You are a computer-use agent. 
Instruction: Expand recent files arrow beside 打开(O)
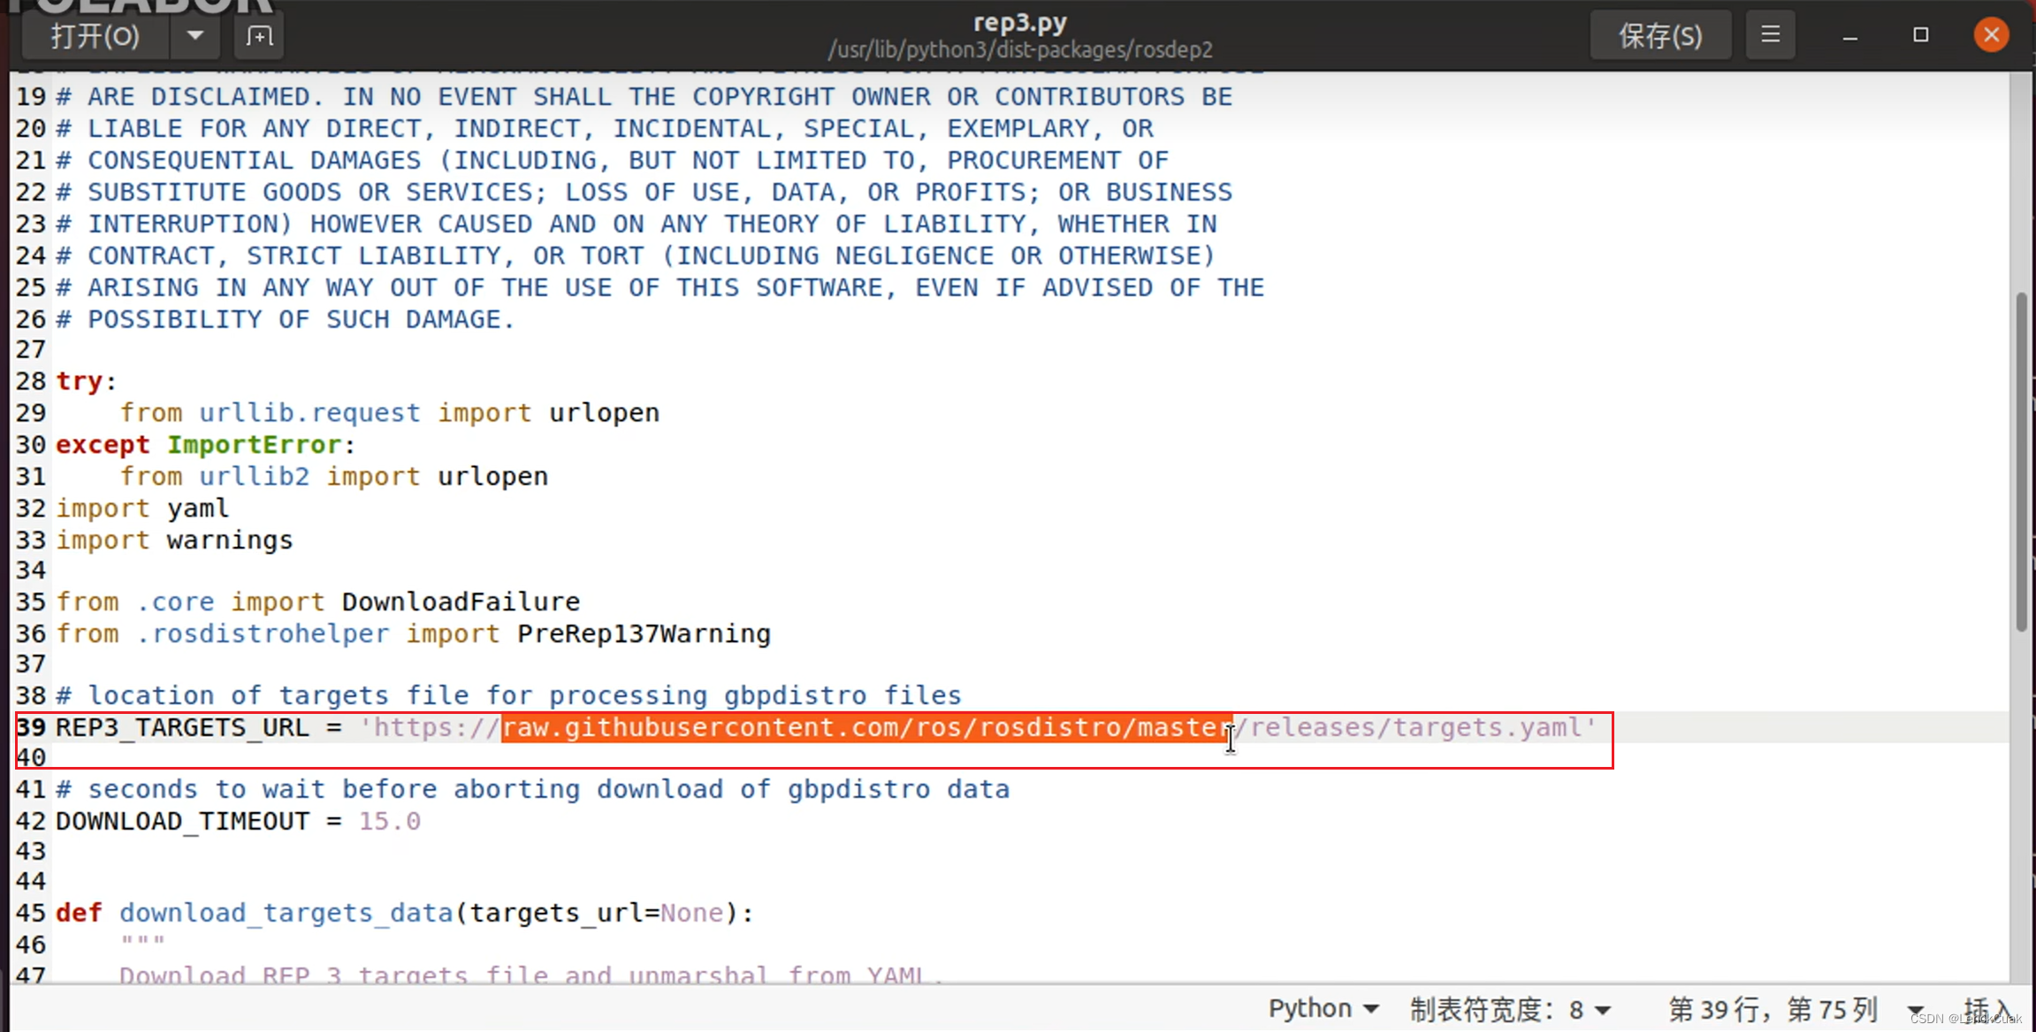coord(194,36)
